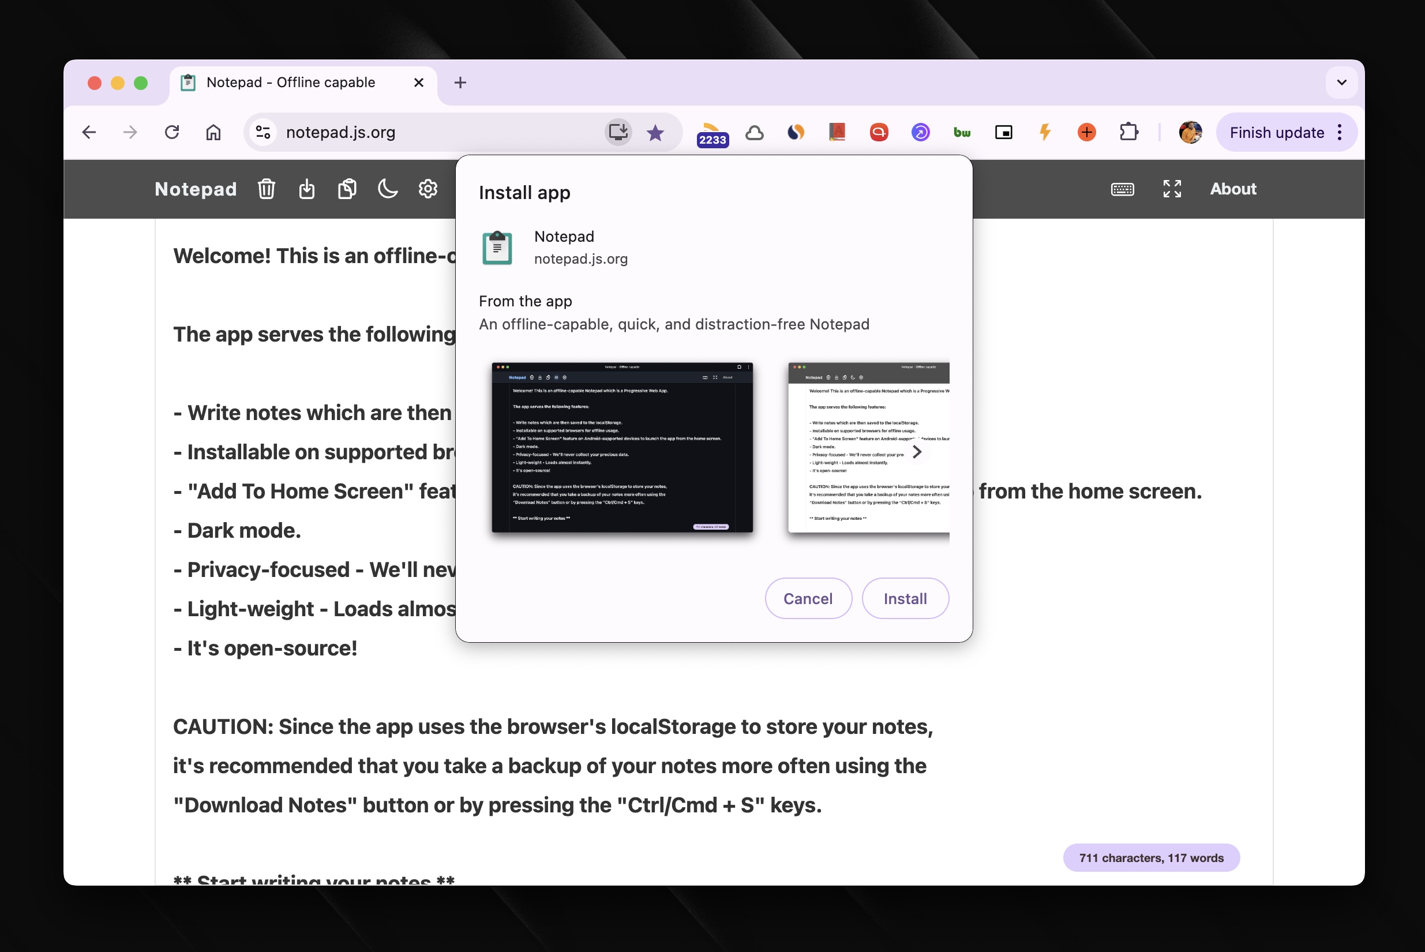The height and width of the screenshot is (952, 1425).
Task: Click the Finish update button
Action: [1276, 132]
